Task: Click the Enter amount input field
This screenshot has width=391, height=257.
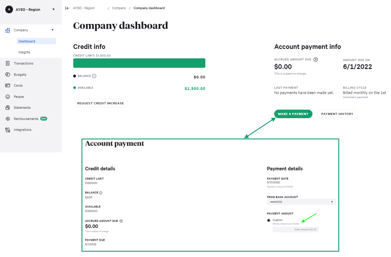Action: [x=295, y=229]
